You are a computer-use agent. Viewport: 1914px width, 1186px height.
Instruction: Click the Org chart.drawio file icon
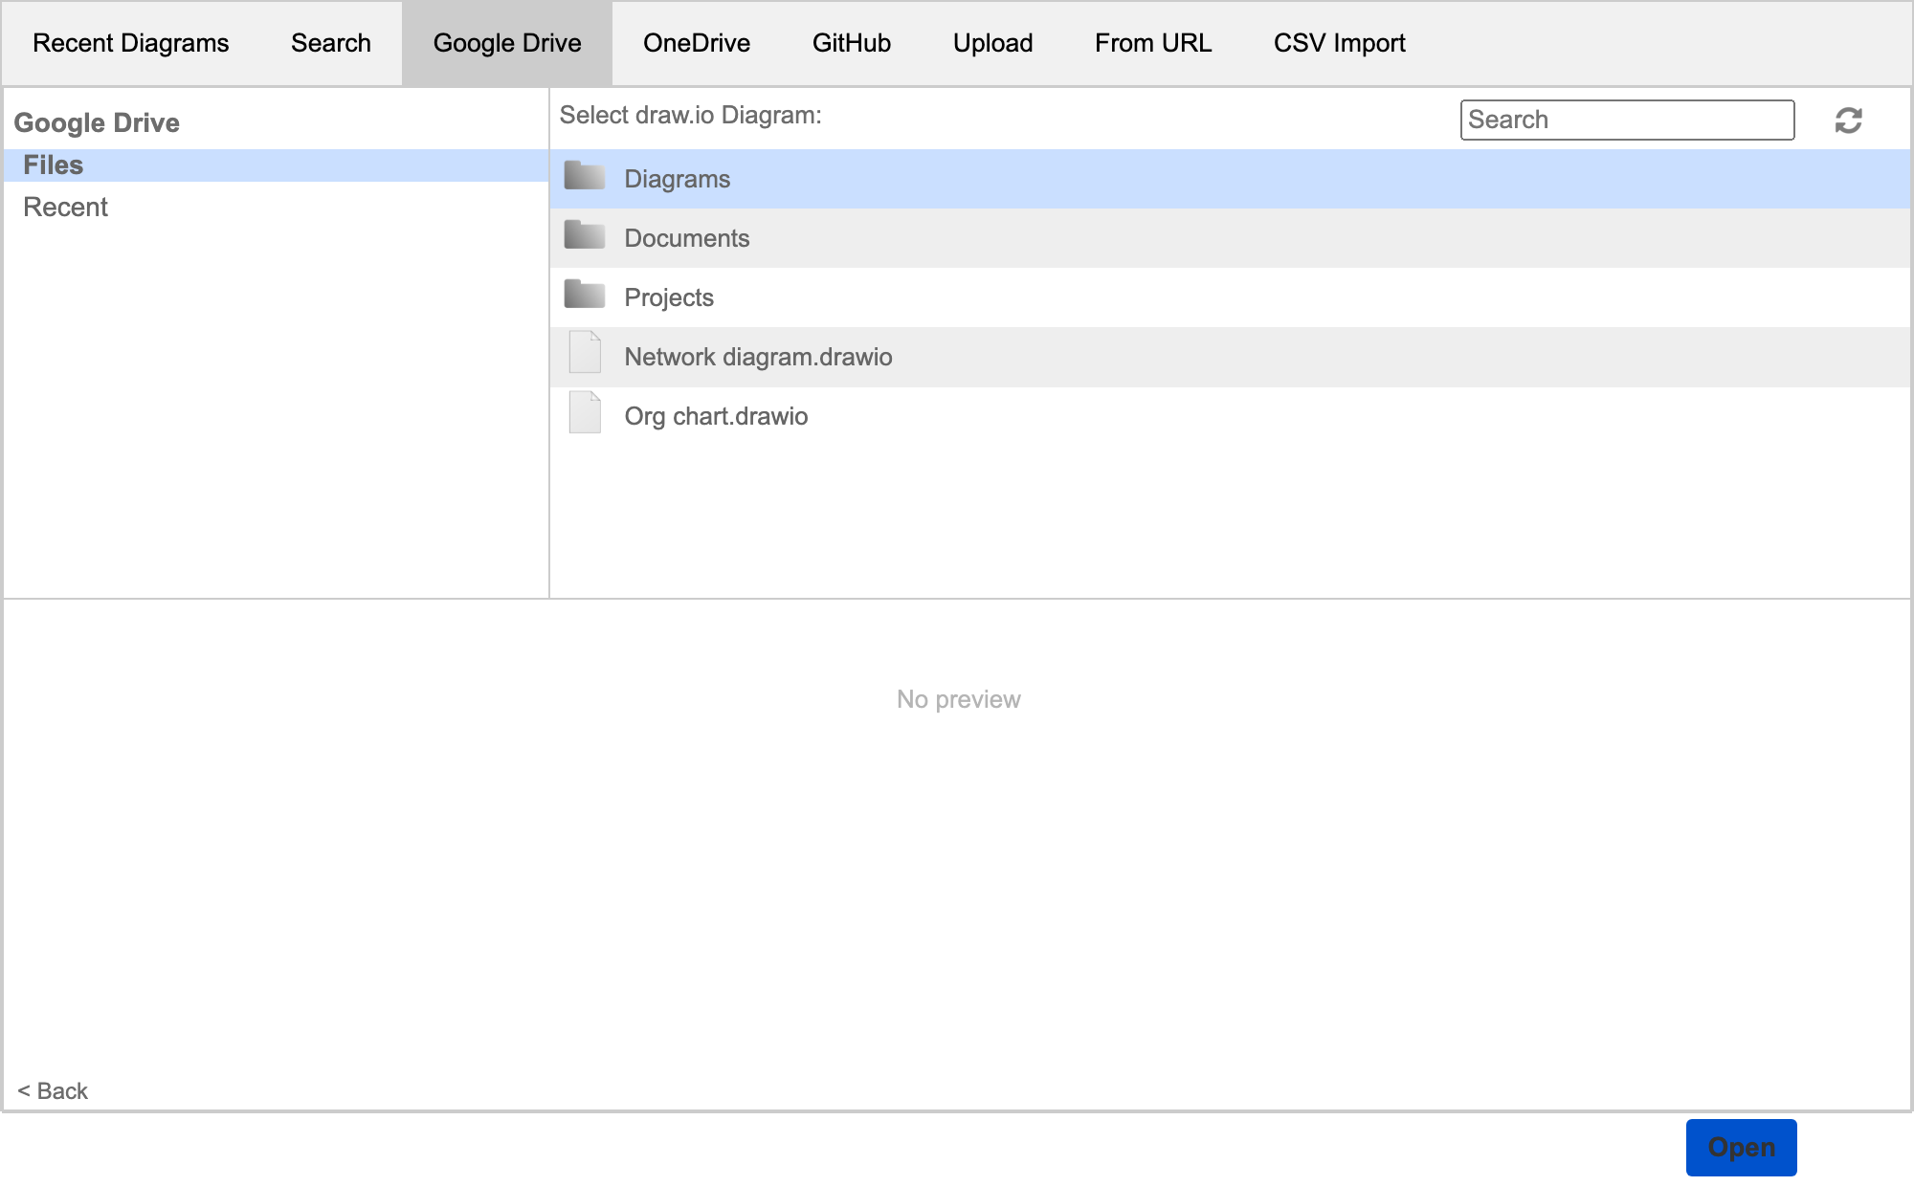tap(585, 412)
